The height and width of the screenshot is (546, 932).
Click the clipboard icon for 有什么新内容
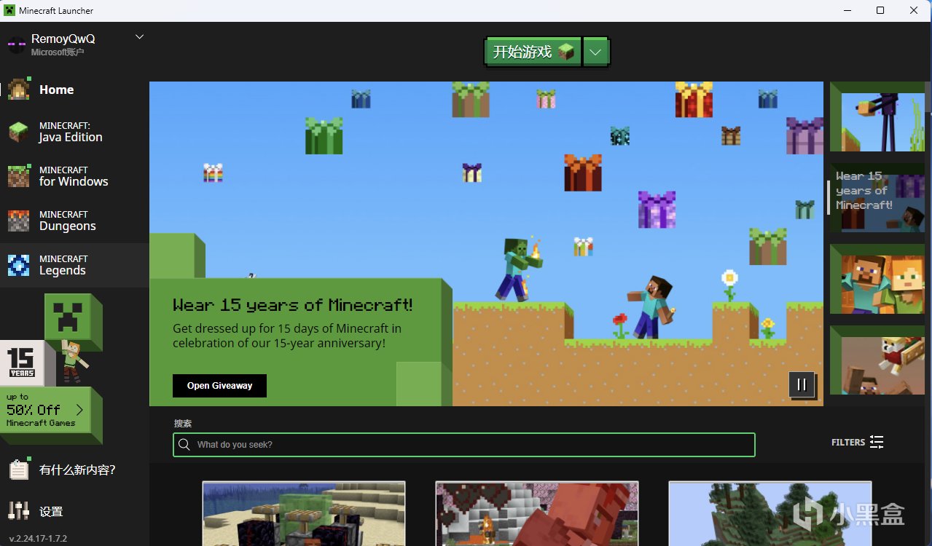18,470
